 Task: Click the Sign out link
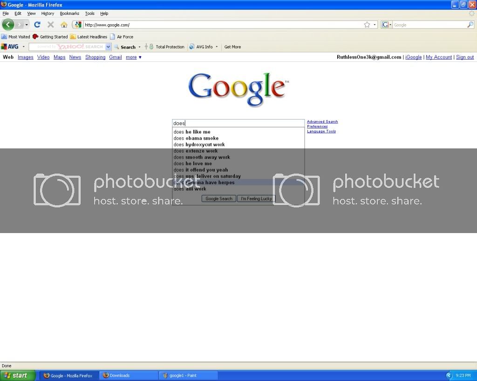[465, 57]
